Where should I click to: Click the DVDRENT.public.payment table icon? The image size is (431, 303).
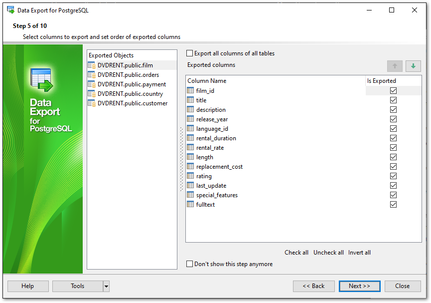92,84
